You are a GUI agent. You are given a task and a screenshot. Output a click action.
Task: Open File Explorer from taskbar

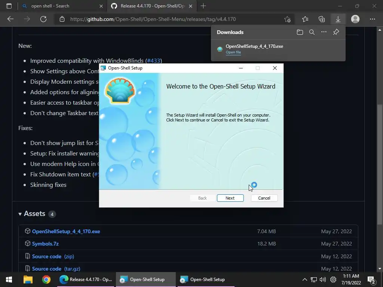pos(28,280)
